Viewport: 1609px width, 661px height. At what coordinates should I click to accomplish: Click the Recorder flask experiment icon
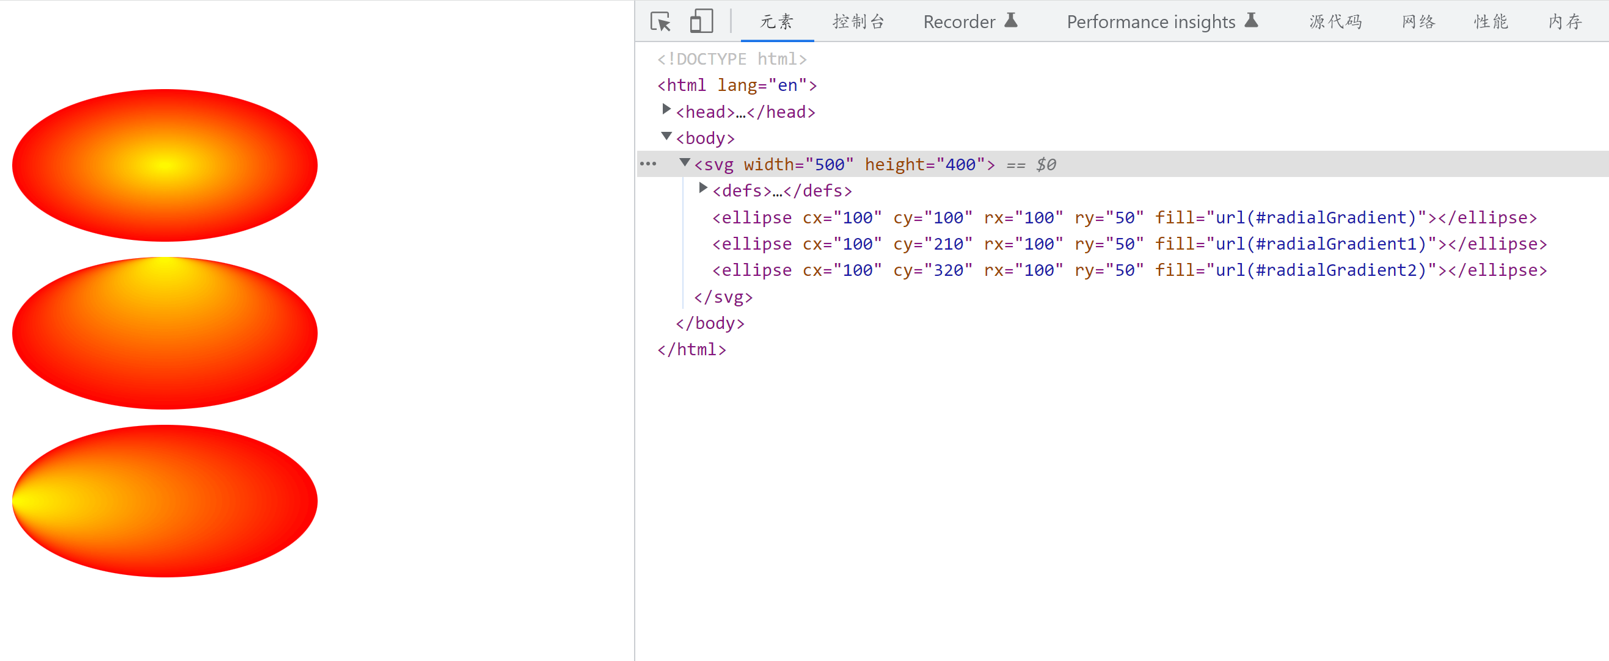(1010, 21)
